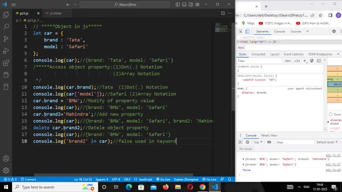
Task: Open Firefox from the taskbar
Action: coord(165,187)
